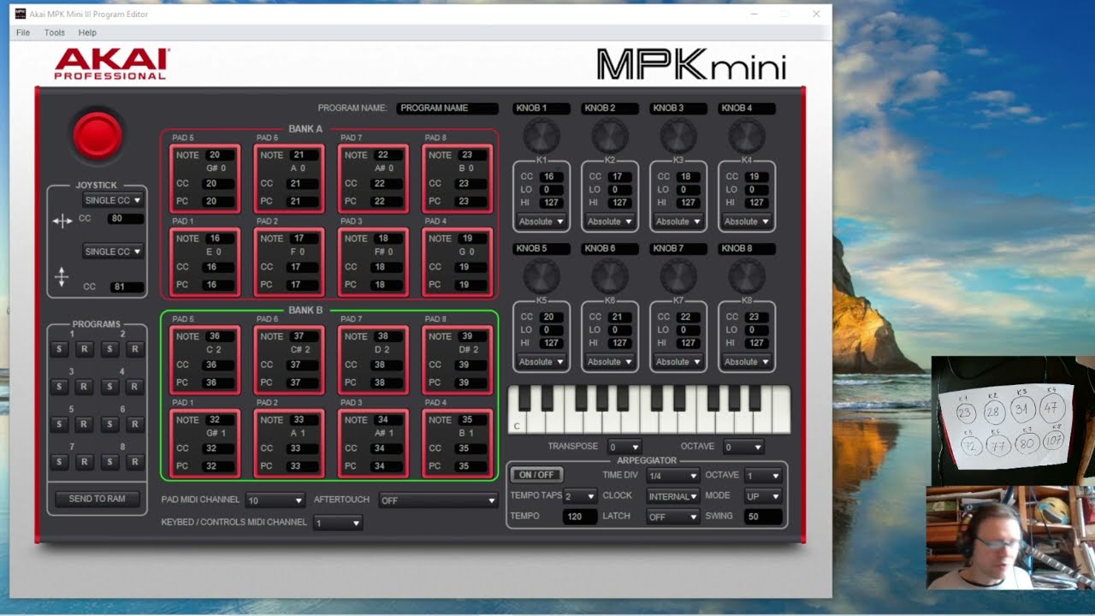Click Bank B Pad 6 NOTE field 37
Image resolution: width=1095 pixels, height=616 pixels.
coord(303,337)
